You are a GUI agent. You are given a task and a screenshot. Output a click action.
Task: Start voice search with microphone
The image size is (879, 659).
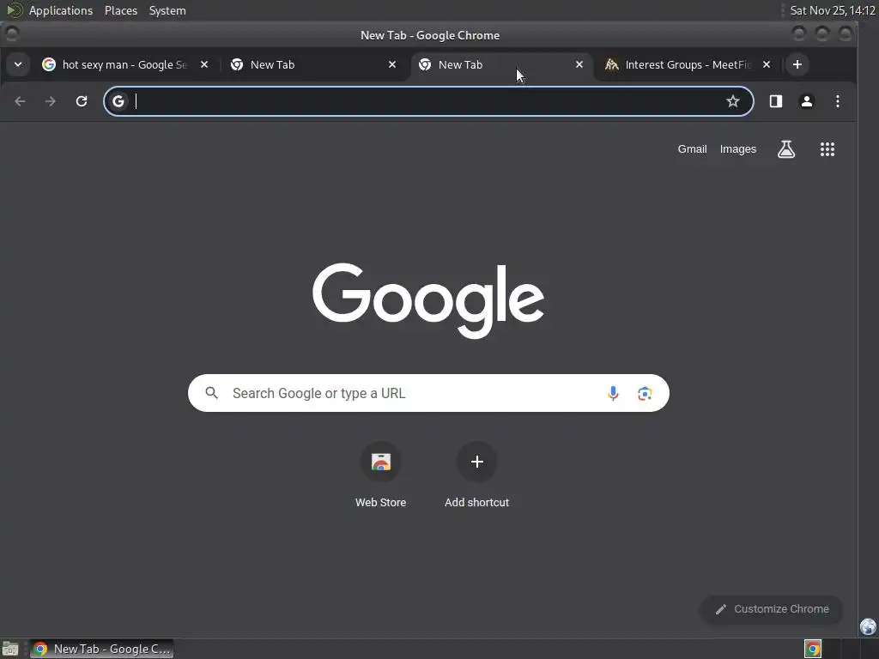coord(613,393)
